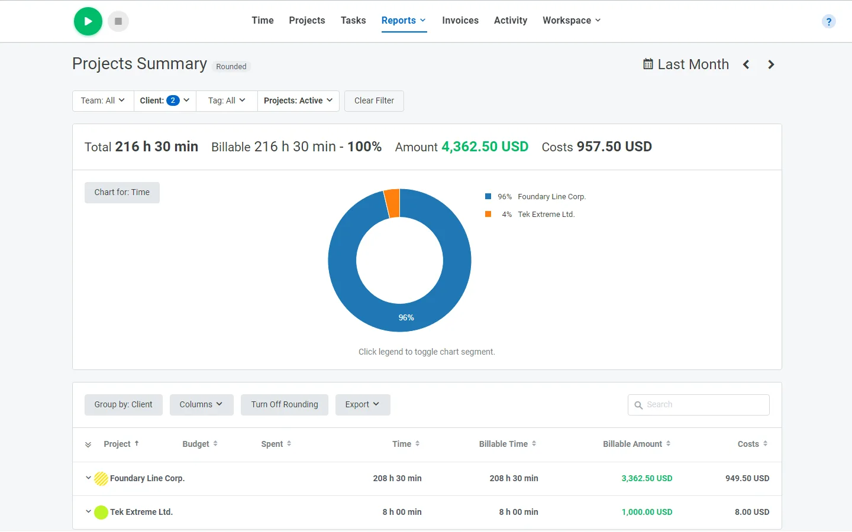Click Foundary Line Corp. striped yellow icon
The height and width of the screenshot is (532, 852).
pyautogui.click(x=101, y=479)
